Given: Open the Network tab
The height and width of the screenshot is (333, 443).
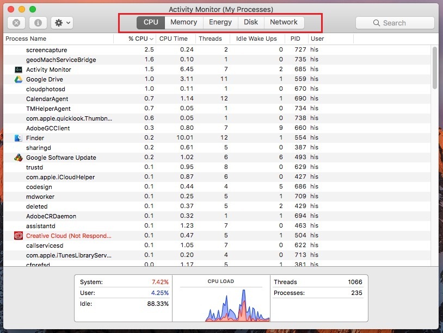Looking at the screenshot, I should 284,22.
